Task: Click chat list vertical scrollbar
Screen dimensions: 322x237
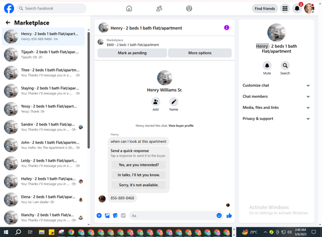Action: [x=89, y=90]
